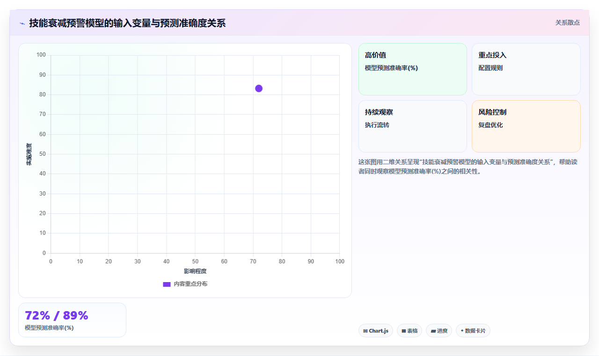Click the 数据卡片 tag chip
Screen dimensions: 599x356
(x=473, y=331)
